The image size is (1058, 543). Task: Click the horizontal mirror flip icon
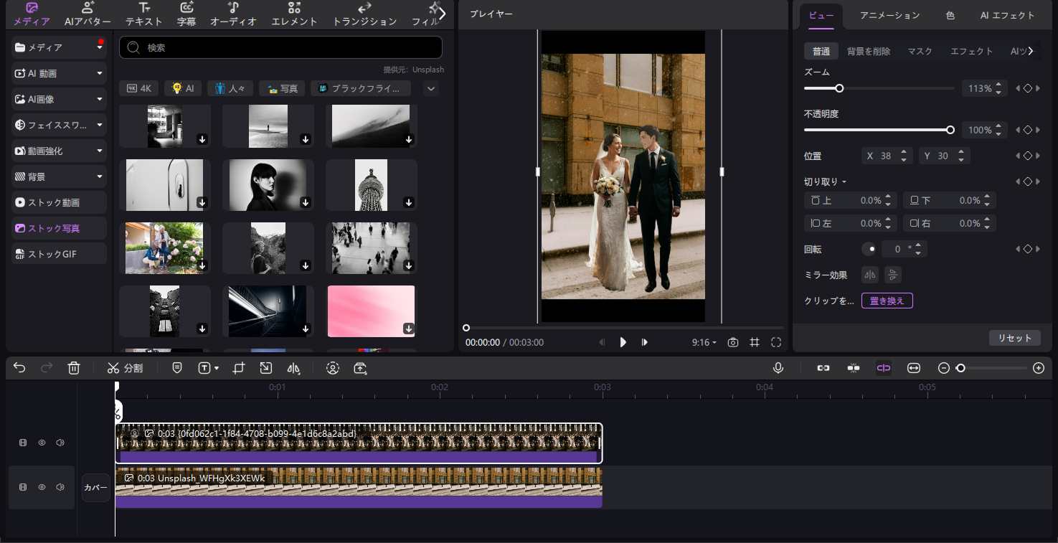[870, 275]
